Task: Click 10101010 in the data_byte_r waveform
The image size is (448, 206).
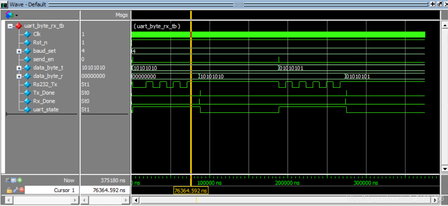Action: coord(212,76)
